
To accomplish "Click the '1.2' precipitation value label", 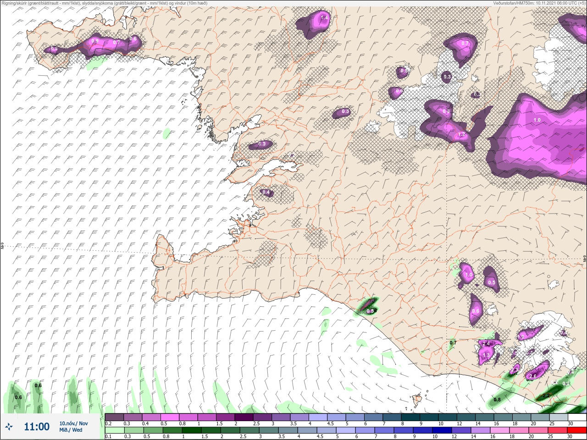I will pyautogui.click(x=462, y=135).
